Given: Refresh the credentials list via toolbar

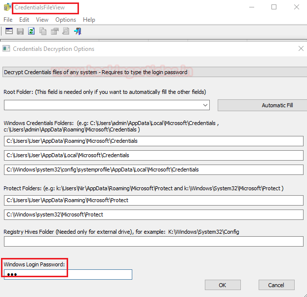Looking at the screenshot, I should click(x=31, y=31).
